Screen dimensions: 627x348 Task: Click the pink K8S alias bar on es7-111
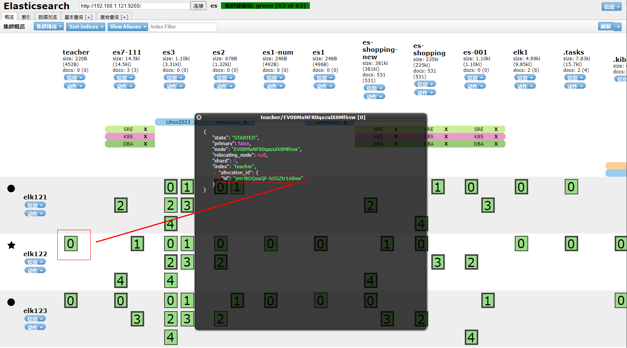(x=128, y=137)
